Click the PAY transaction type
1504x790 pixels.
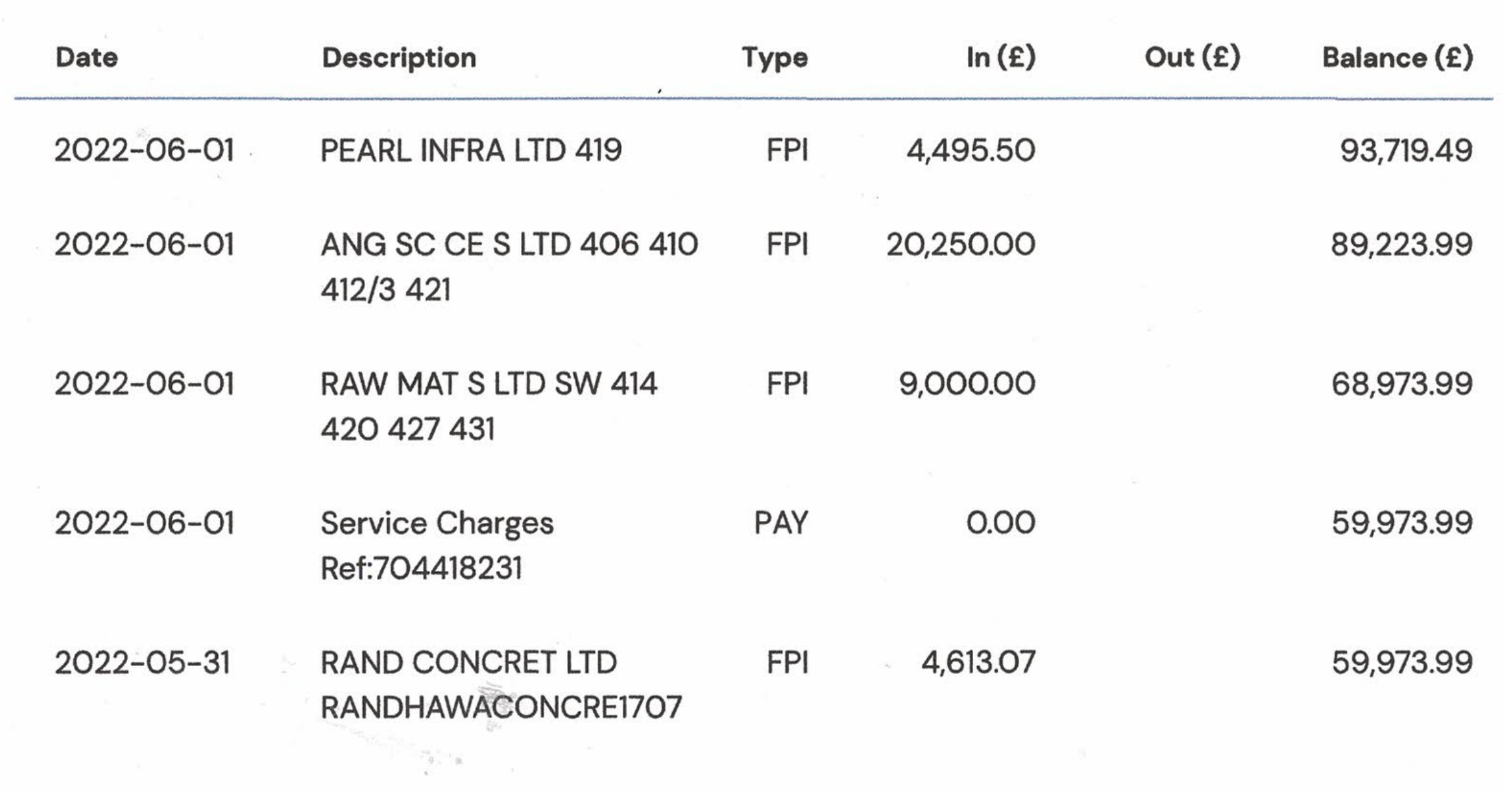coord(781,524)
